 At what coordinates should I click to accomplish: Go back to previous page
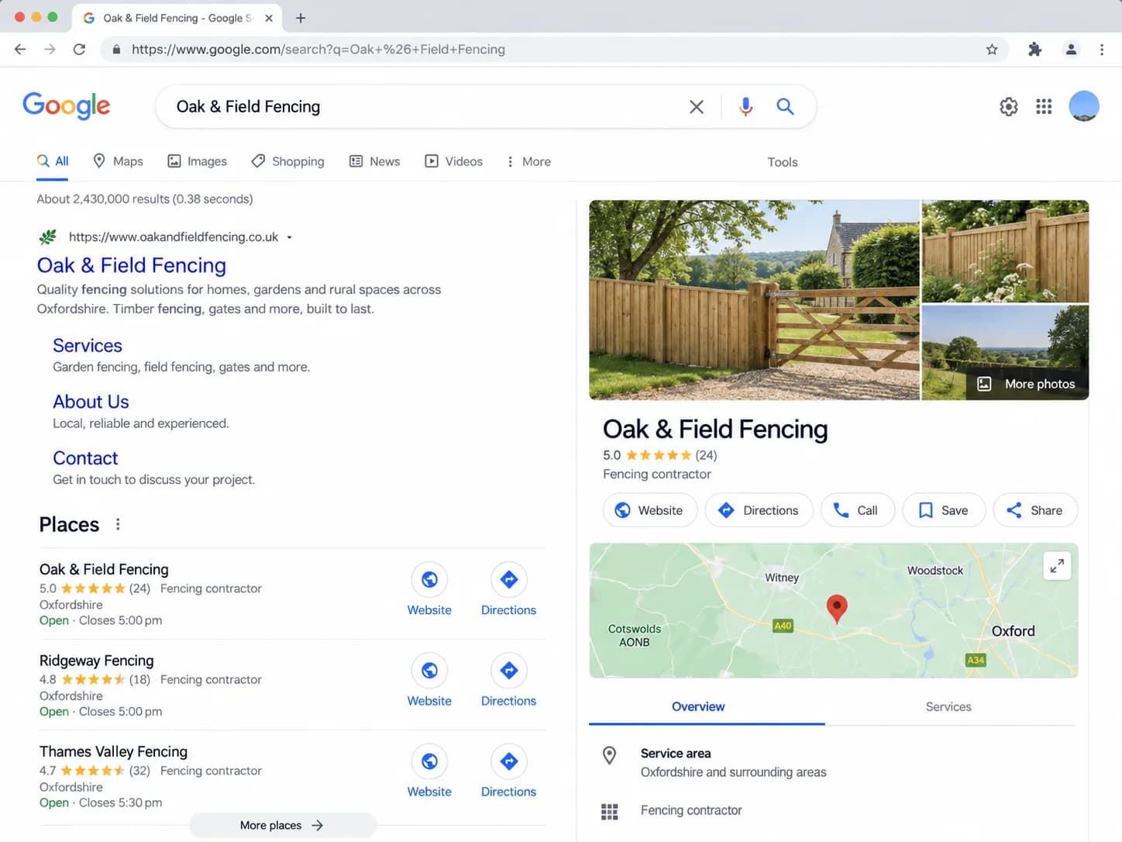click(20, 50)
